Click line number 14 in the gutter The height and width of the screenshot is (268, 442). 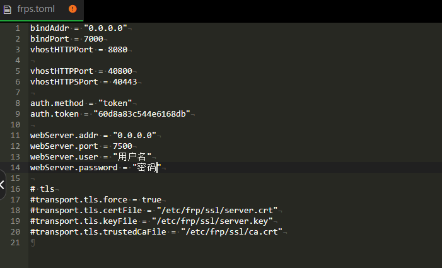[x=16, y=167]
